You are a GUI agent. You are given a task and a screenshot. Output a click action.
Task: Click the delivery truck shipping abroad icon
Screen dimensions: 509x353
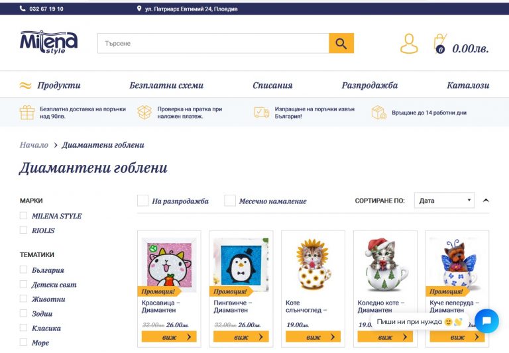click(x=261, y=113)
